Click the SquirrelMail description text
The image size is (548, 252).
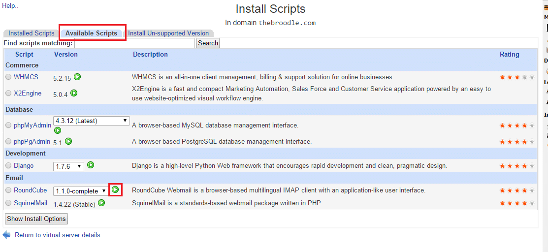pyautogui.click(x=226, y=203)
